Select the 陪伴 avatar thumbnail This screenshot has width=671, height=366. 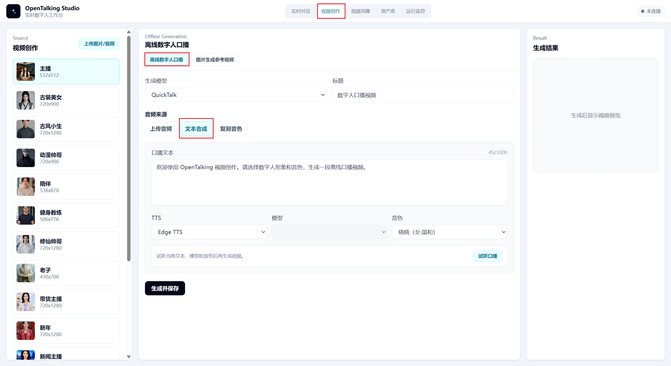(26, 187)
